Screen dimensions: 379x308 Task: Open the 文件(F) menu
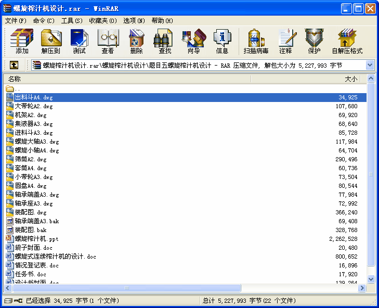click(x=16, y=21)
